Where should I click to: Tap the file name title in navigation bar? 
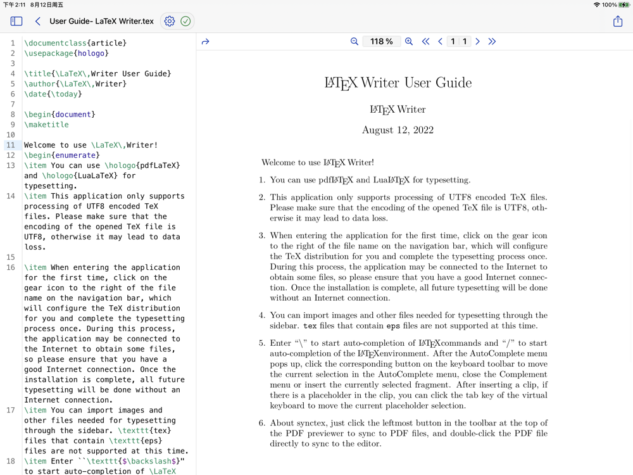(x=101, y=21)
